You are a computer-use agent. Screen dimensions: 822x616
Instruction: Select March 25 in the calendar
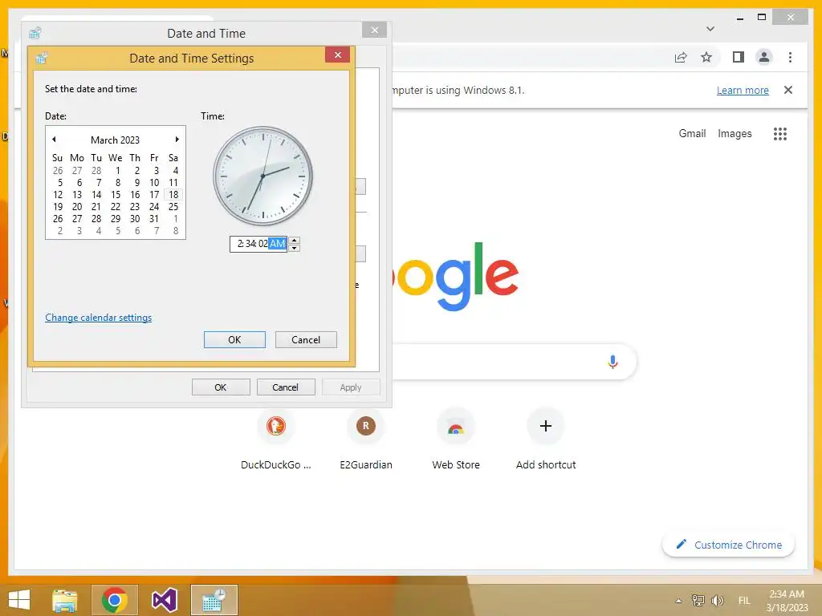(173, 206)
